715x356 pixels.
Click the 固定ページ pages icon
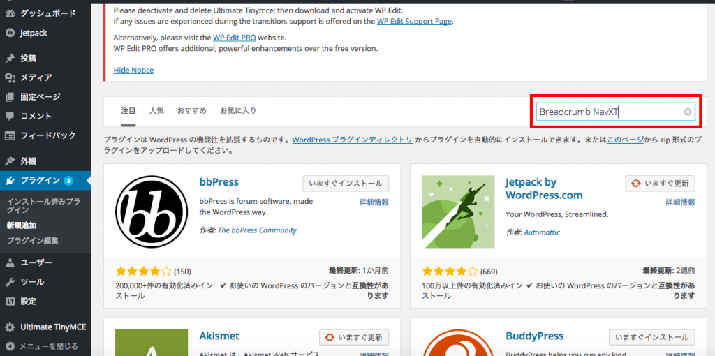(10, 96)
